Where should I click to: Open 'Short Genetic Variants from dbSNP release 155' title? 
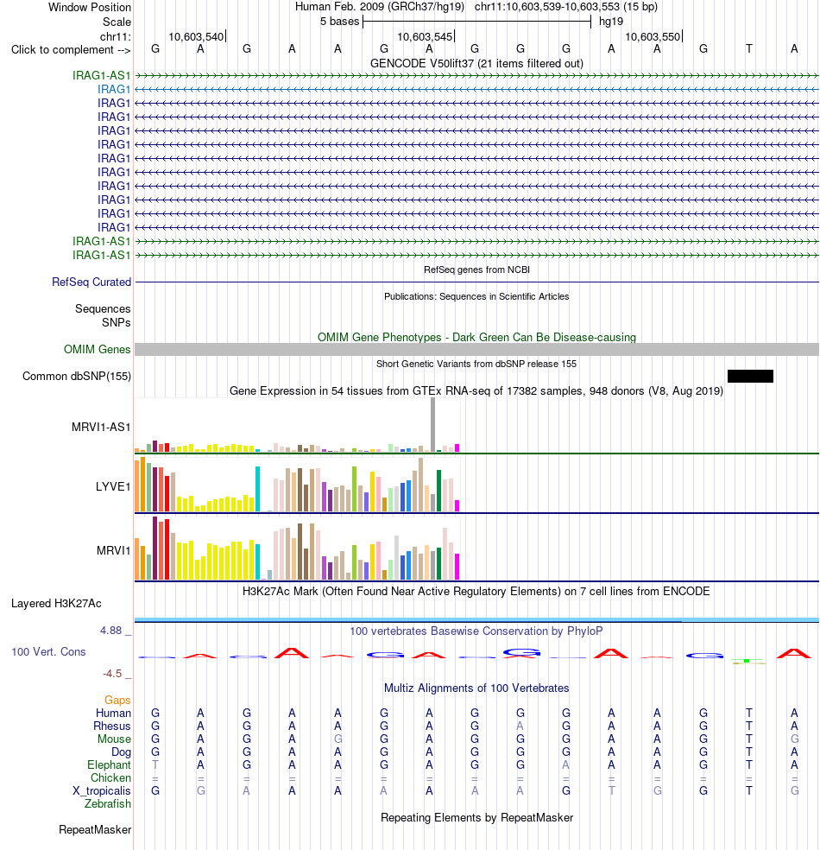[x=476, y=364]
